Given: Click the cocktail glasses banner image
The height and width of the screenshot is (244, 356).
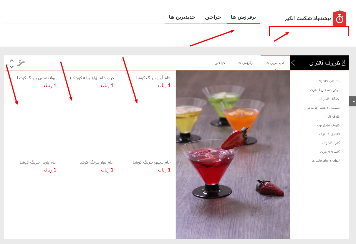Looking at the screenshot, I should [x=233, y=154].
